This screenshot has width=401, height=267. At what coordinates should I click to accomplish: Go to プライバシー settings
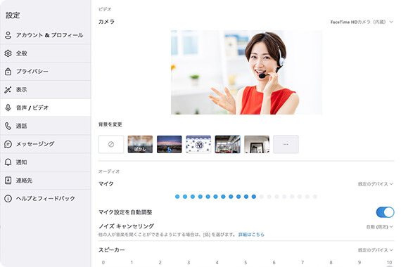(46, 71)
